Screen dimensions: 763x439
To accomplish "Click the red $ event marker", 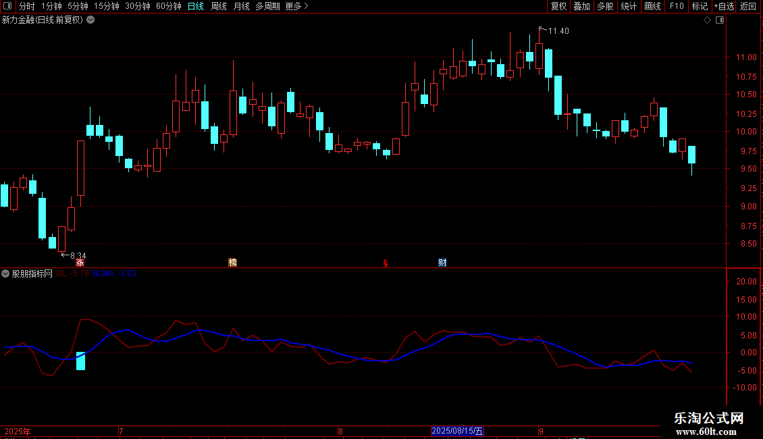I will 386,263.
